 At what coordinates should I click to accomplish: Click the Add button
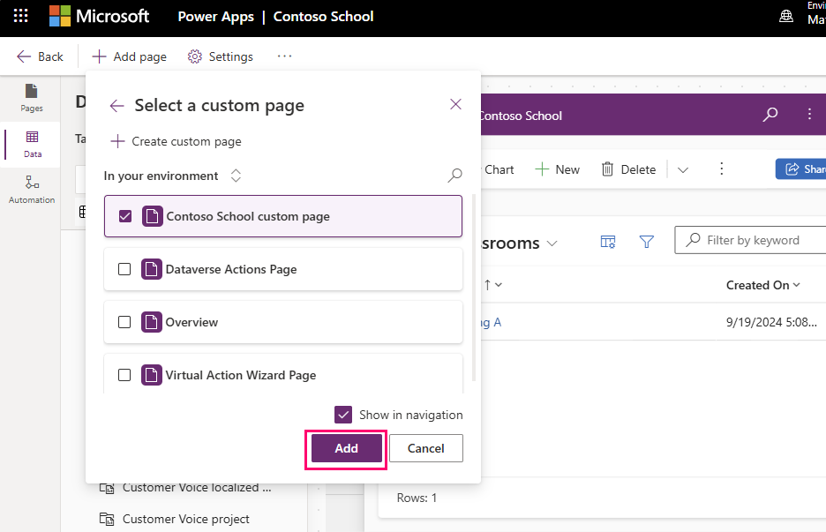coord(347,448)
